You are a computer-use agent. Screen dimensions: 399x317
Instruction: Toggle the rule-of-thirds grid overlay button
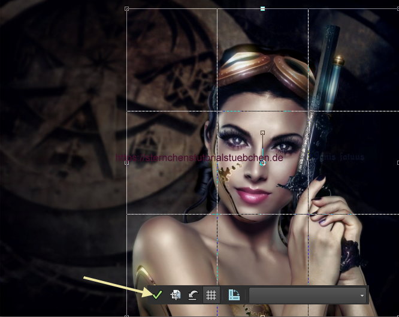[211, 295]
